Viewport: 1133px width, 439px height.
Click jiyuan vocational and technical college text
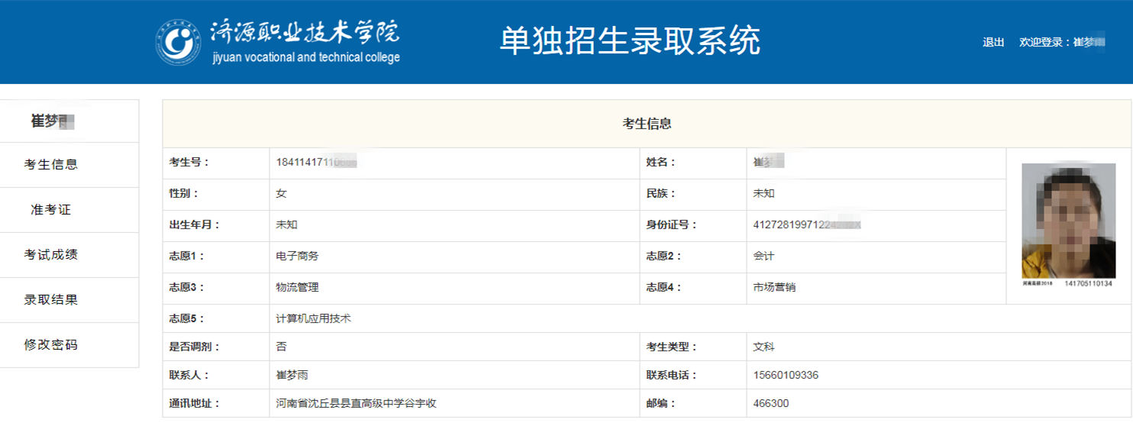pyautogui.click(x=306, y=57)
